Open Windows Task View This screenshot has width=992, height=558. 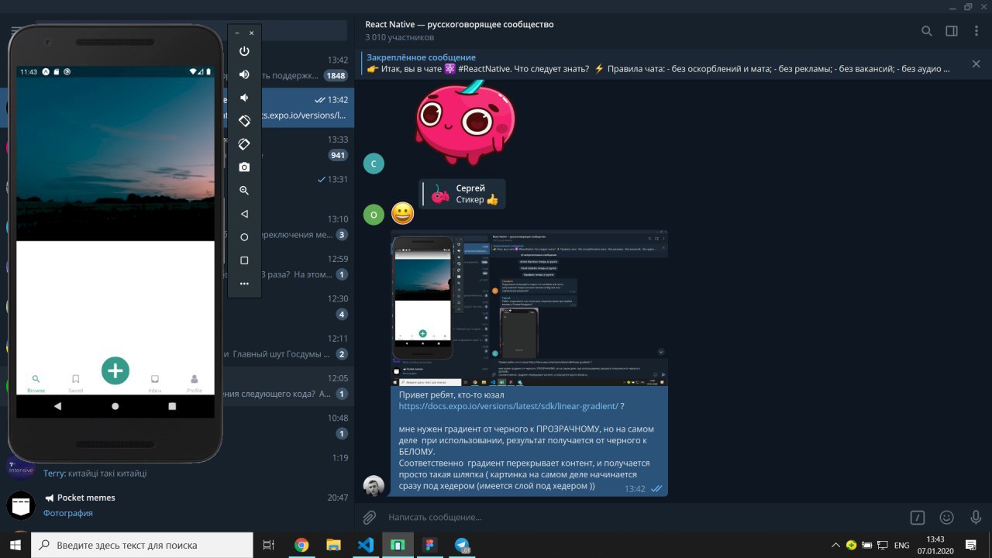click(x=269, y=545)
